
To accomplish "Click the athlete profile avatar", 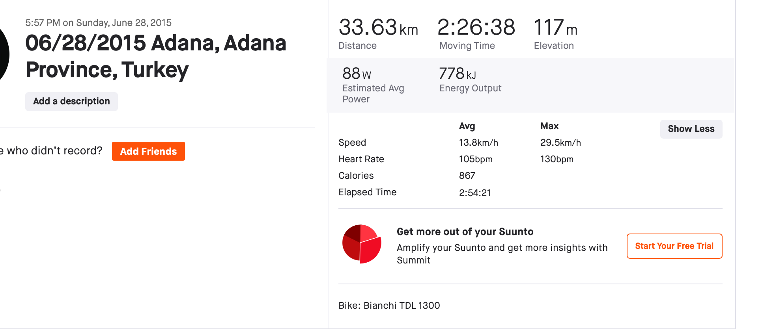I will [x=4, y=54].
